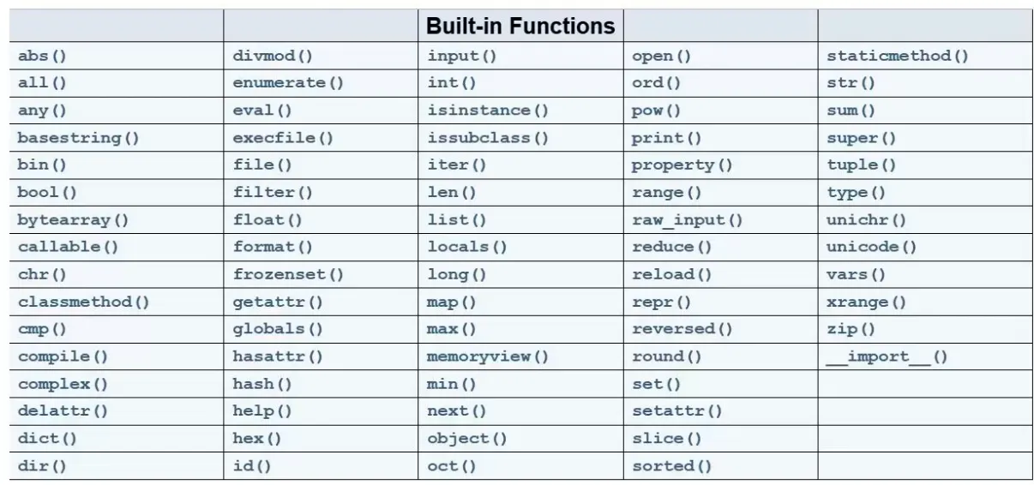
Task: Click the raw_input() function link
Action: 688,220
